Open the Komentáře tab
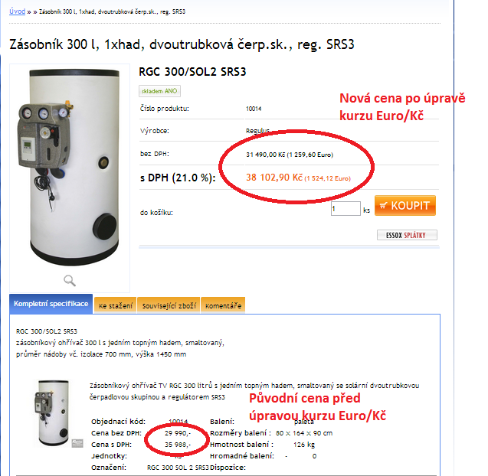 pyautogui.click(x=223, y=306)
